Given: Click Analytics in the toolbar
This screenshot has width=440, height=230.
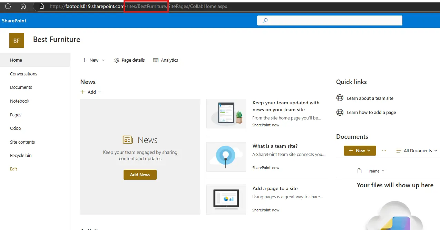Looking at the screenshot, I should [x=166, y=60].
